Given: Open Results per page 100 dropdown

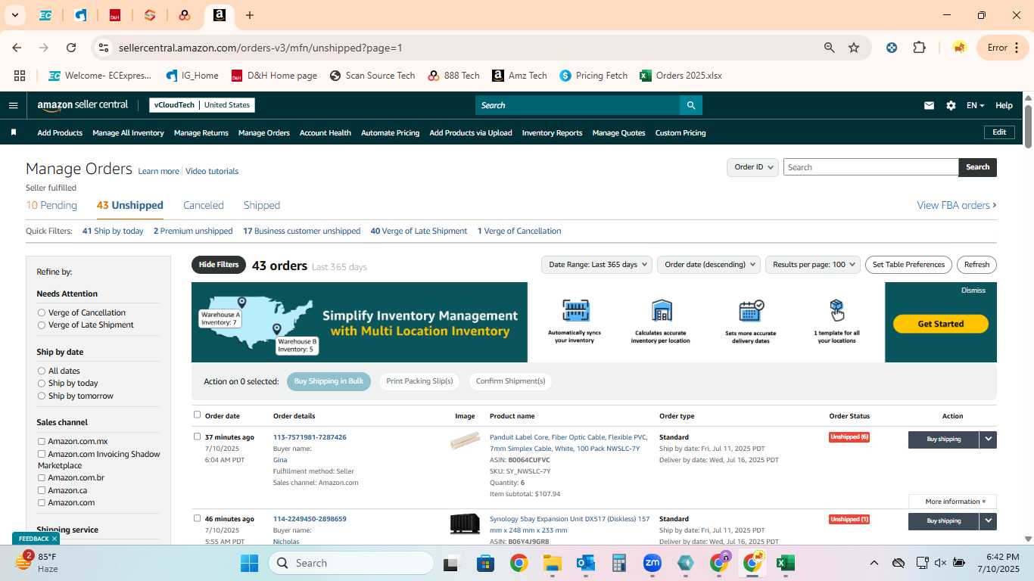Looking at the screenshot, I should (x=813, y=265).
